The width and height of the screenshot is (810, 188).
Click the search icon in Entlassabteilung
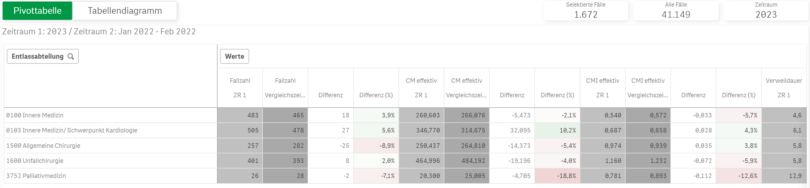coord(71,57)
